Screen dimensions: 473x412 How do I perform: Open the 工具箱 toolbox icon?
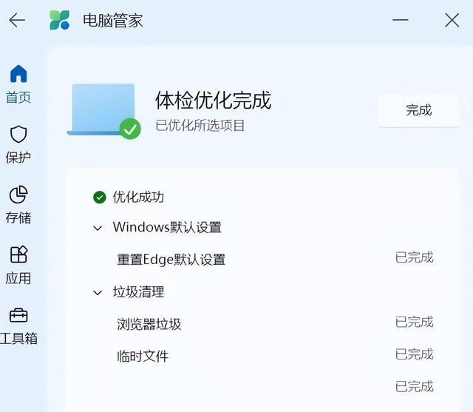(x=18, y=315)
